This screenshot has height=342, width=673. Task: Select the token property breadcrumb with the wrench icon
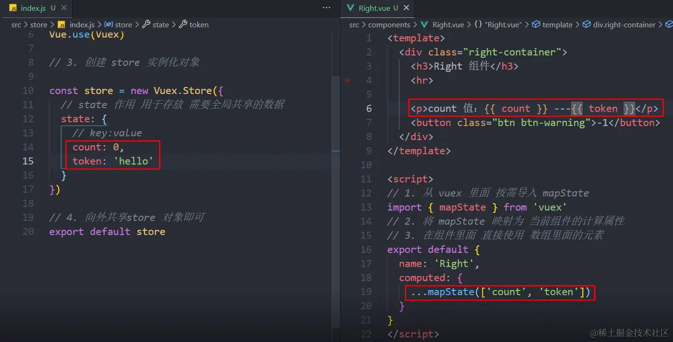[x=194, y=25]
